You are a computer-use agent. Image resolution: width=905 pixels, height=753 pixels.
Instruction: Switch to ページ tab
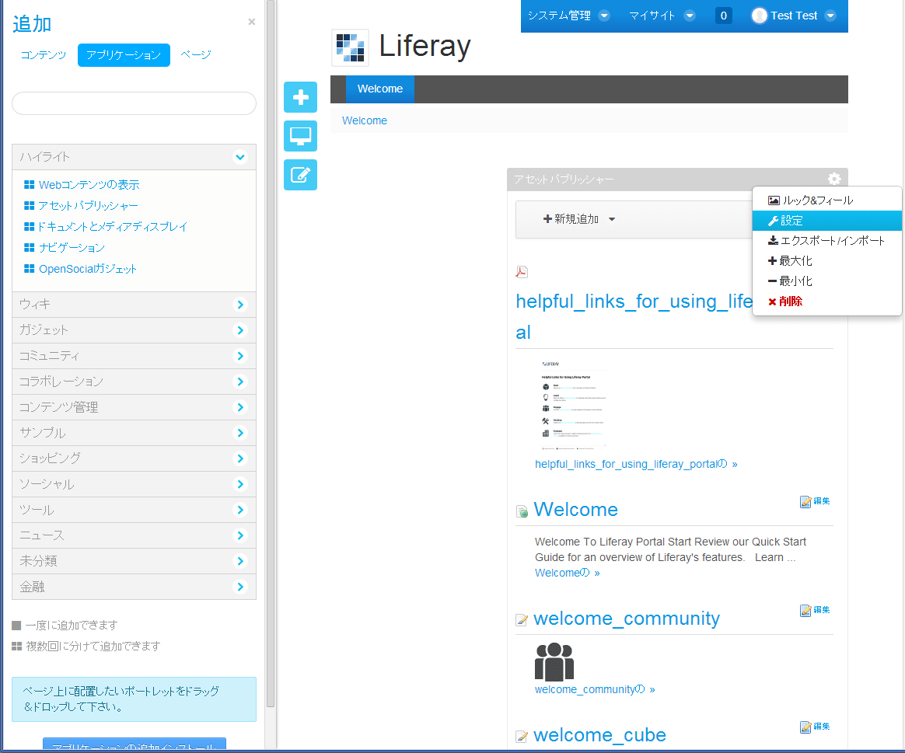tap(196, 55)
